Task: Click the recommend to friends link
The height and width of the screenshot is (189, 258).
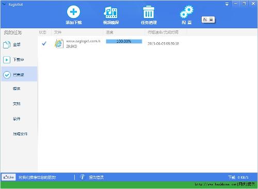Action: tap(37, 177)
